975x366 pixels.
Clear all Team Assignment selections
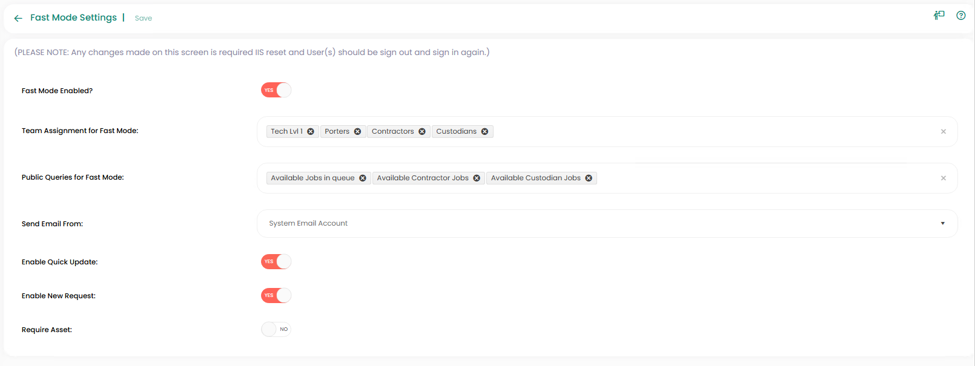click(943, 132)
